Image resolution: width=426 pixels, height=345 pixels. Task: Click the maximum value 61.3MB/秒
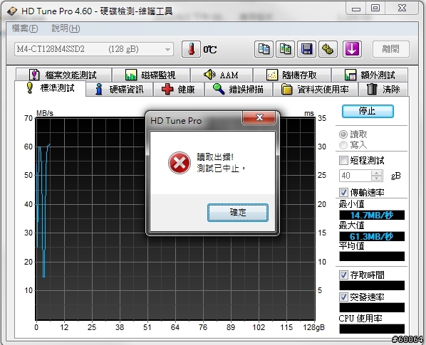click(x=372, y=236)
